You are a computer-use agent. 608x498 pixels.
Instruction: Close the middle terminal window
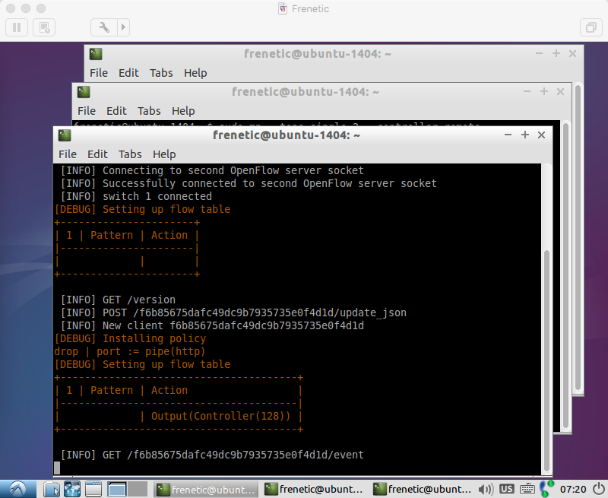560,91
